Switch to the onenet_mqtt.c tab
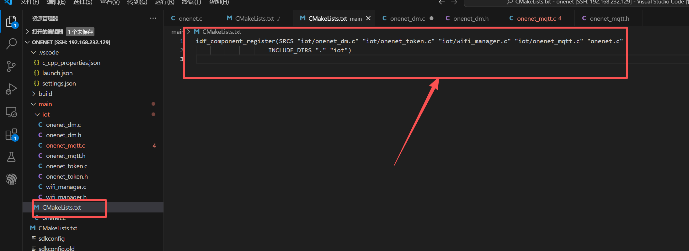 (x=538, y=18)
